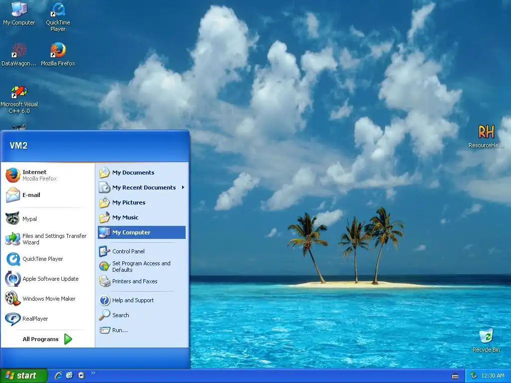
Task: Click the VM2 user name header
Action: 18,146
